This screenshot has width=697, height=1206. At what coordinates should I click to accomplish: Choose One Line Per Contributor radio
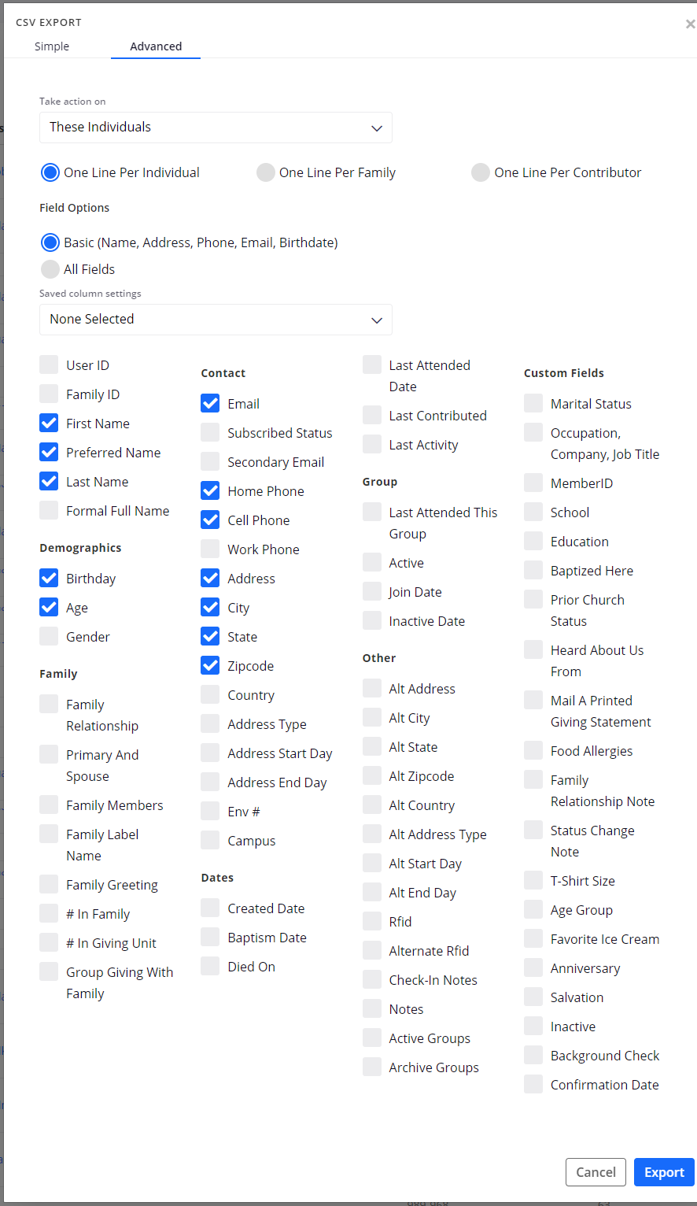(x=481, y=172)
